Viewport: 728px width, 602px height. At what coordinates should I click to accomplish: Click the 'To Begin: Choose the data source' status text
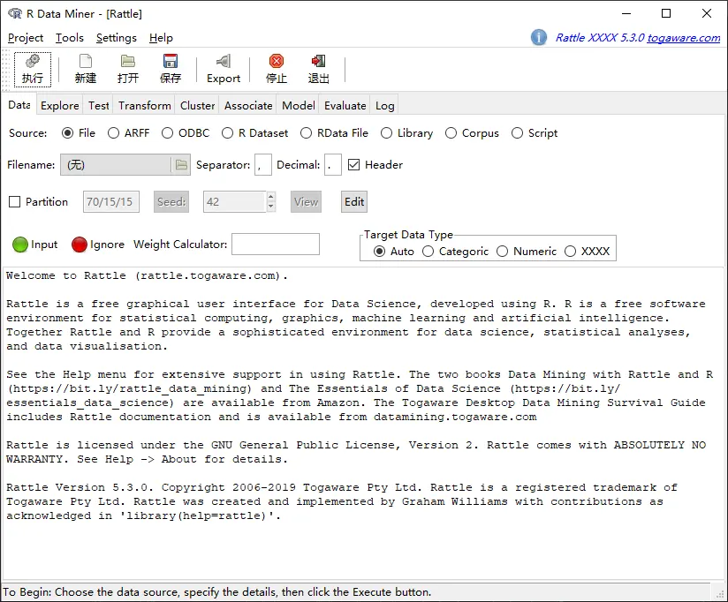pos(216,592)
